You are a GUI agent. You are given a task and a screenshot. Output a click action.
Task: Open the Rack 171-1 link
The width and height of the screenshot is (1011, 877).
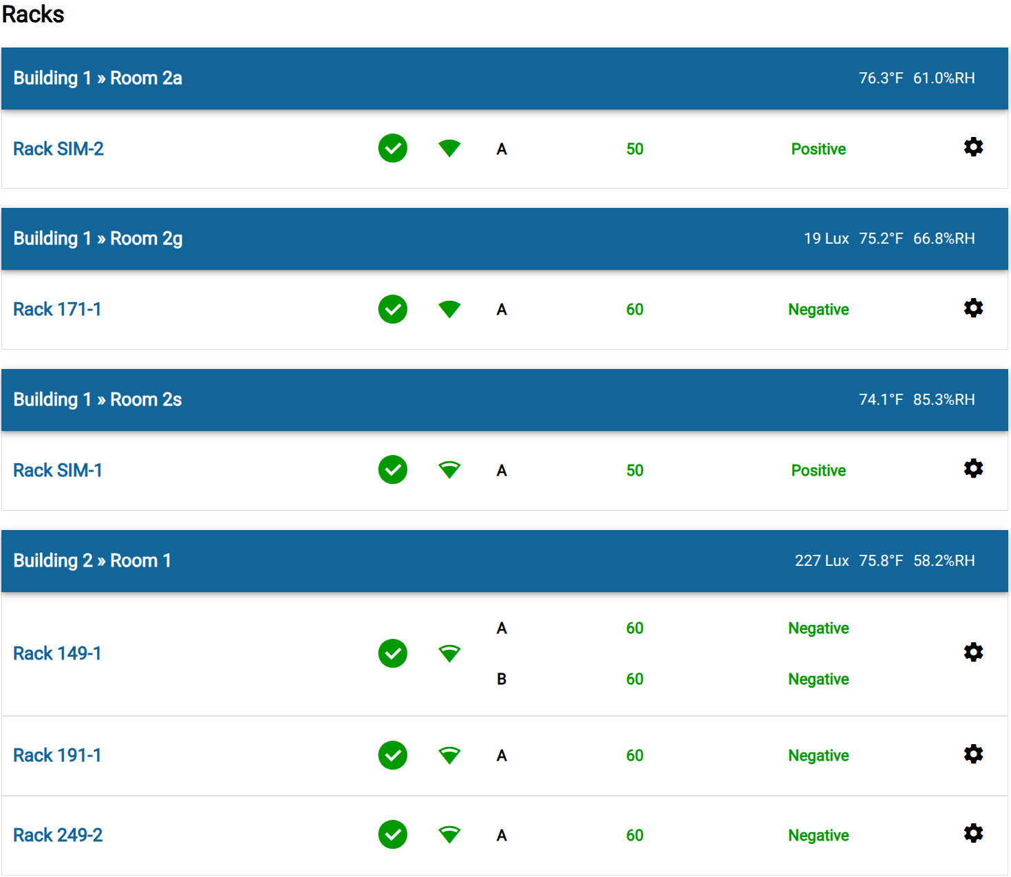click(x=57, y=309)
